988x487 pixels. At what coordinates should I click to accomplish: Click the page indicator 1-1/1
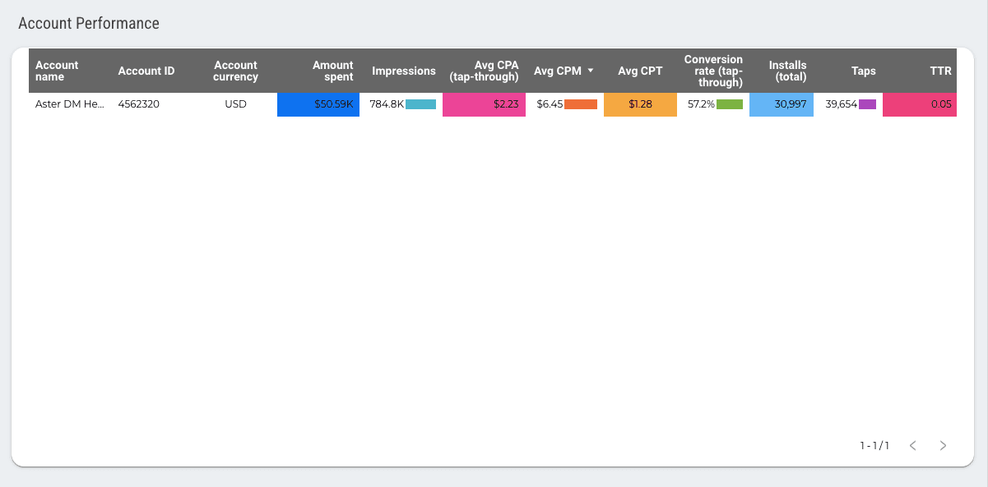[874, 445]
